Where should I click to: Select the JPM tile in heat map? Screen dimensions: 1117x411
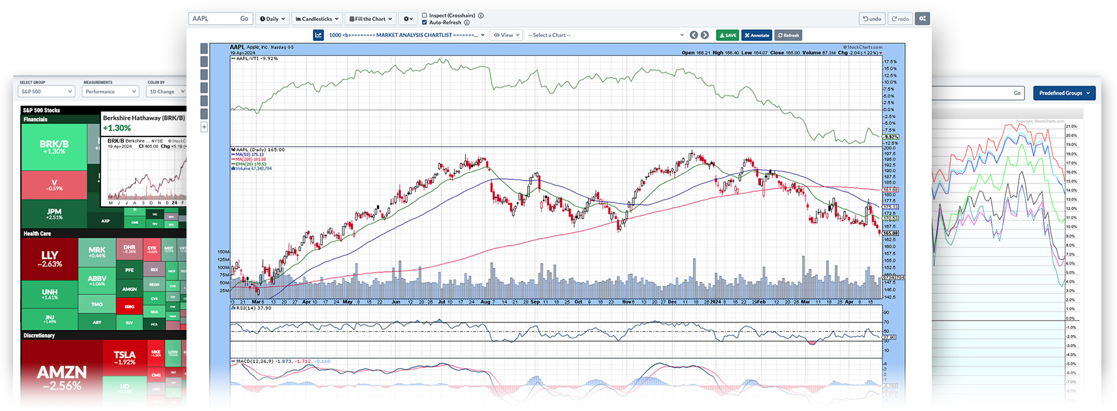[54, 214]
